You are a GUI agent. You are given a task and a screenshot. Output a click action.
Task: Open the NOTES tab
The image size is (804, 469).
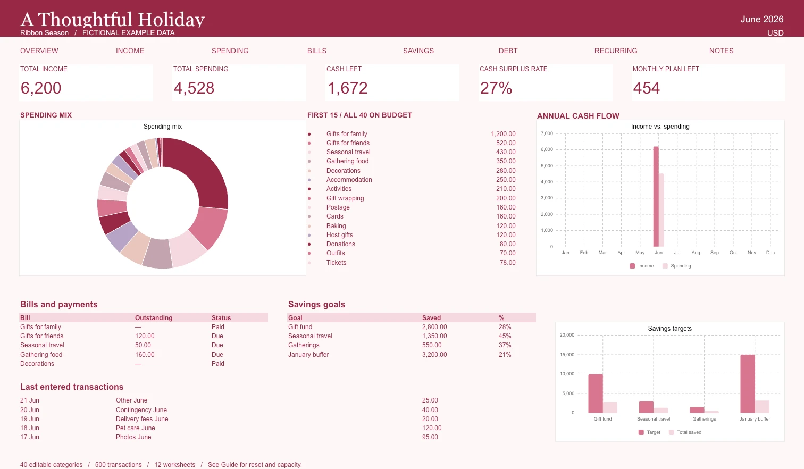[x=722, y=51]
